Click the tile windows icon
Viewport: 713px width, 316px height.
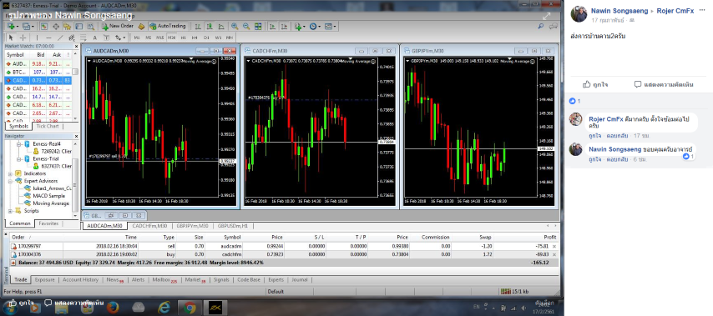258,27
